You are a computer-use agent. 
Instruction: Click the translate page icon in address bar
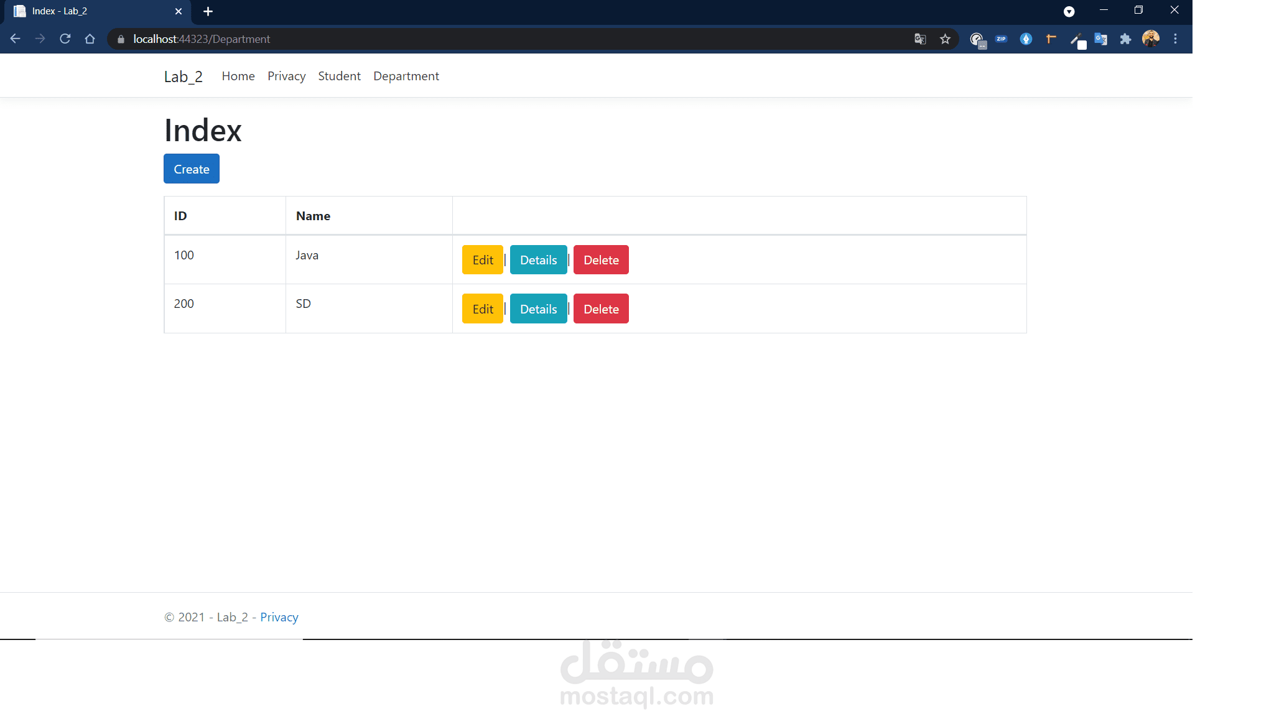pyautogui.click(x=920, y=39)
